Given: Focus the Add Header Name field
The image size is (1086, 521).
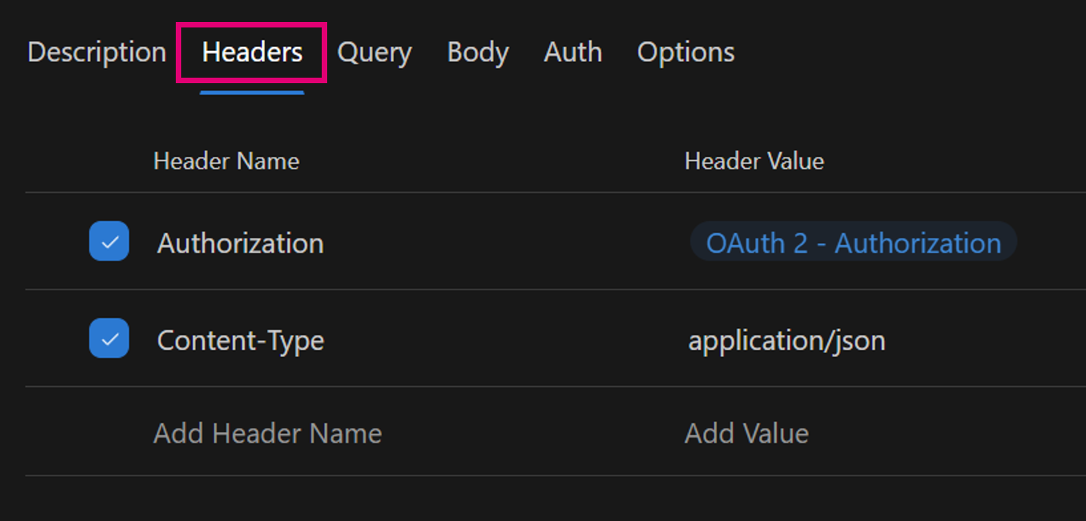Looking at the screenshot, I should point(268,433).
